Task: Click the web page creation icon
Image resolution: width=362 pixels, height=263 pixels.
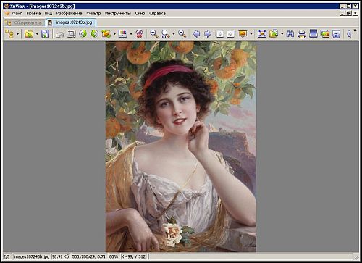Action: pos(337,34)
